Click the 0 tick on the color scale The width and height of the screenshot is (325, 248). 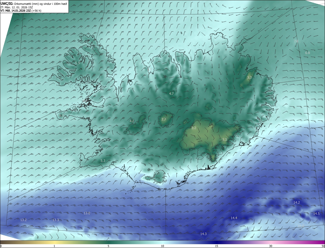pos(1,246)
